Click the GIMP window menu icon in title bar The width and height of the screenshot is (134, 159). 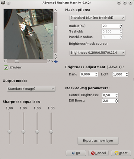pos(3,3)
